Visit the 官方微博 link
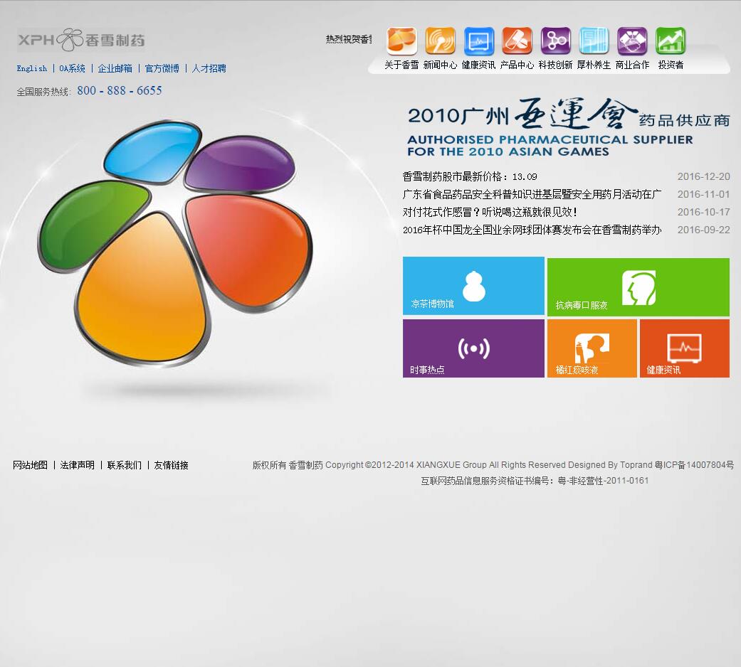741x667 pixels. click(162, 68)
